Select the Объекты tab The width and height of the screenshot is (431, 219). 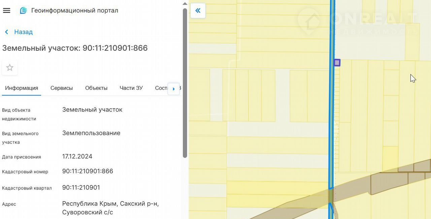click(x=96, y=88)
